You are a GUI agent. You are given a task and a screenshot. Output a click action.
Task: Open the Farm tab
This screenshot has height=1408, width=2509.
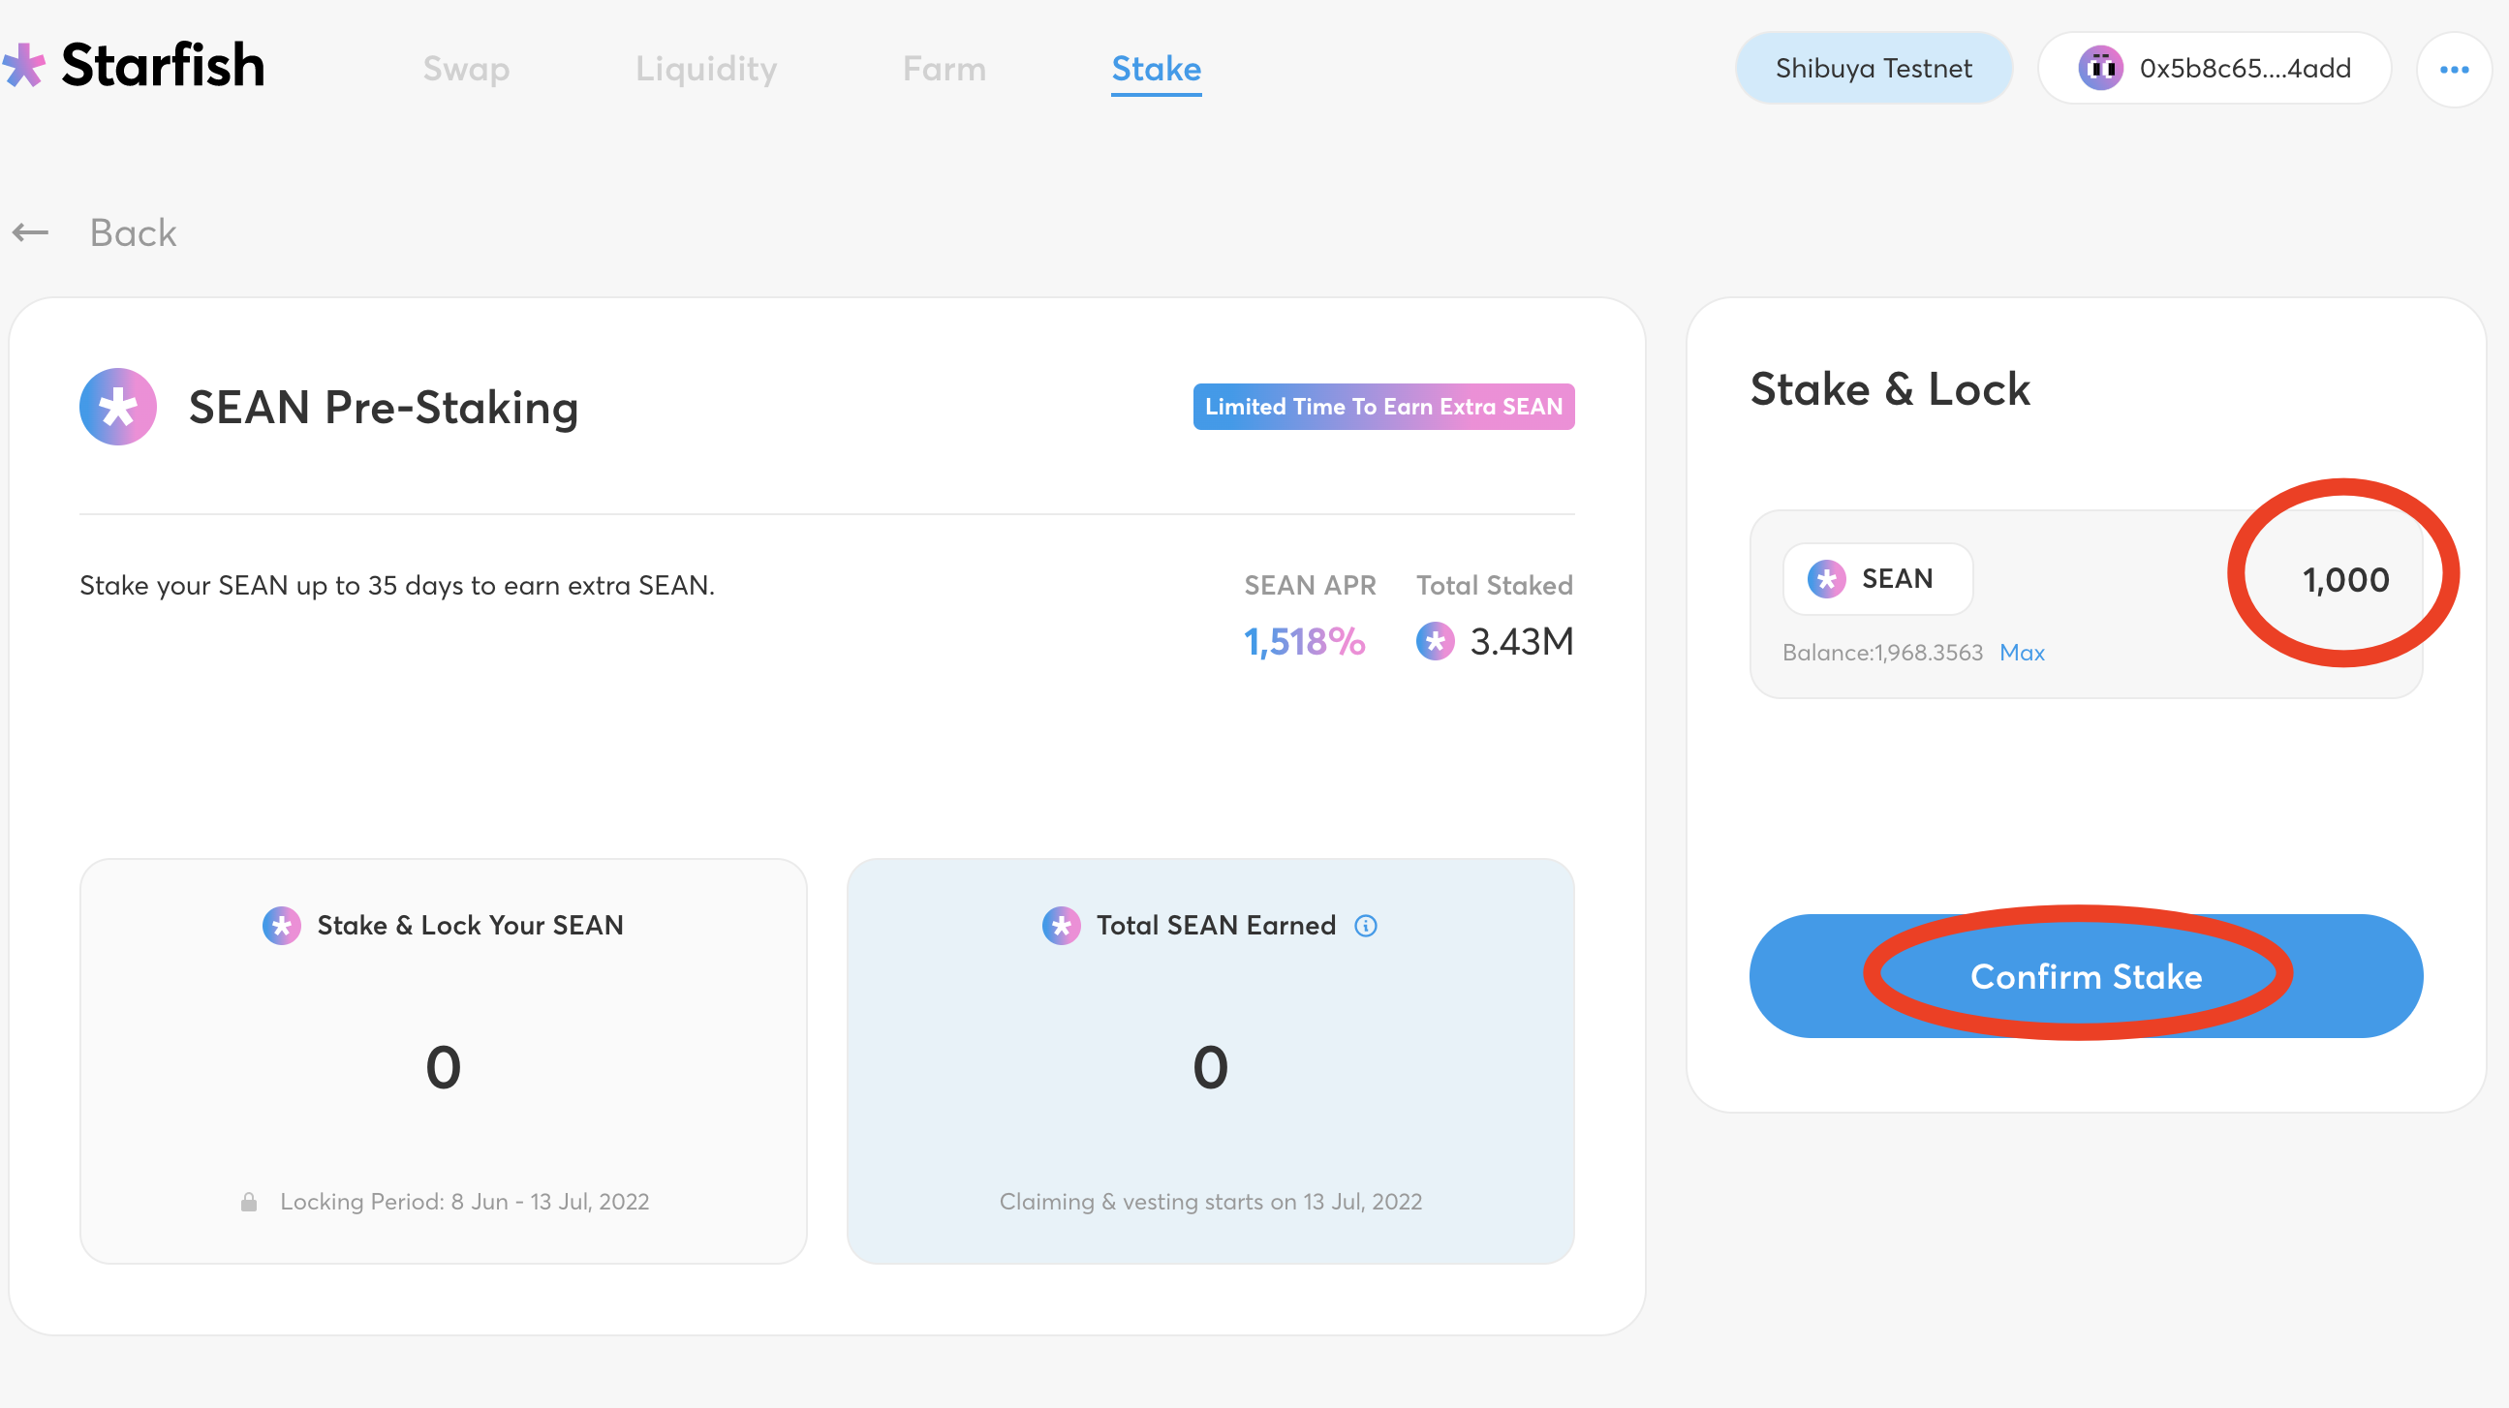[944, 68]
